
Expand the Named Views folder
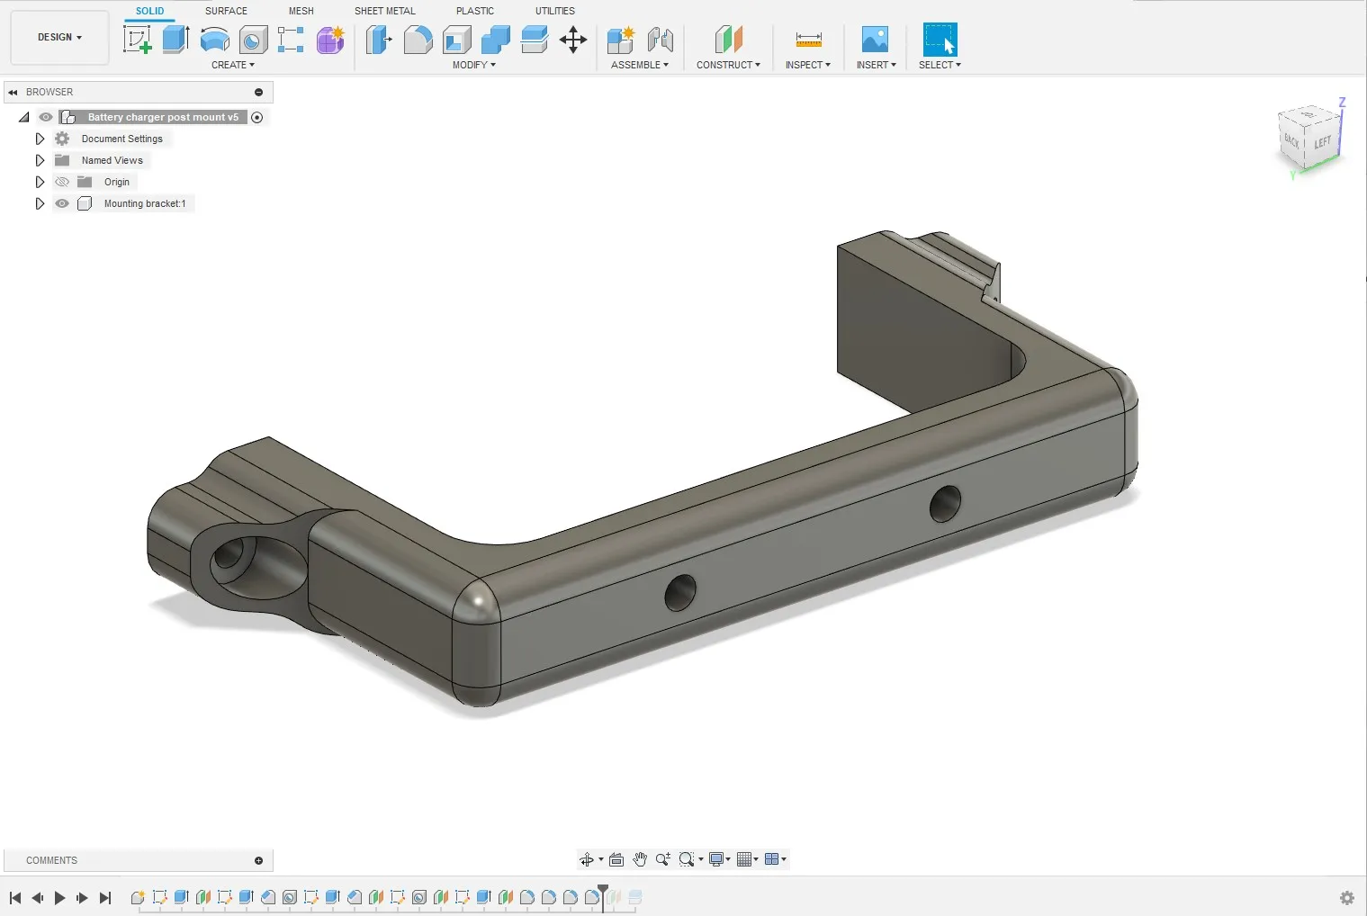40,160
